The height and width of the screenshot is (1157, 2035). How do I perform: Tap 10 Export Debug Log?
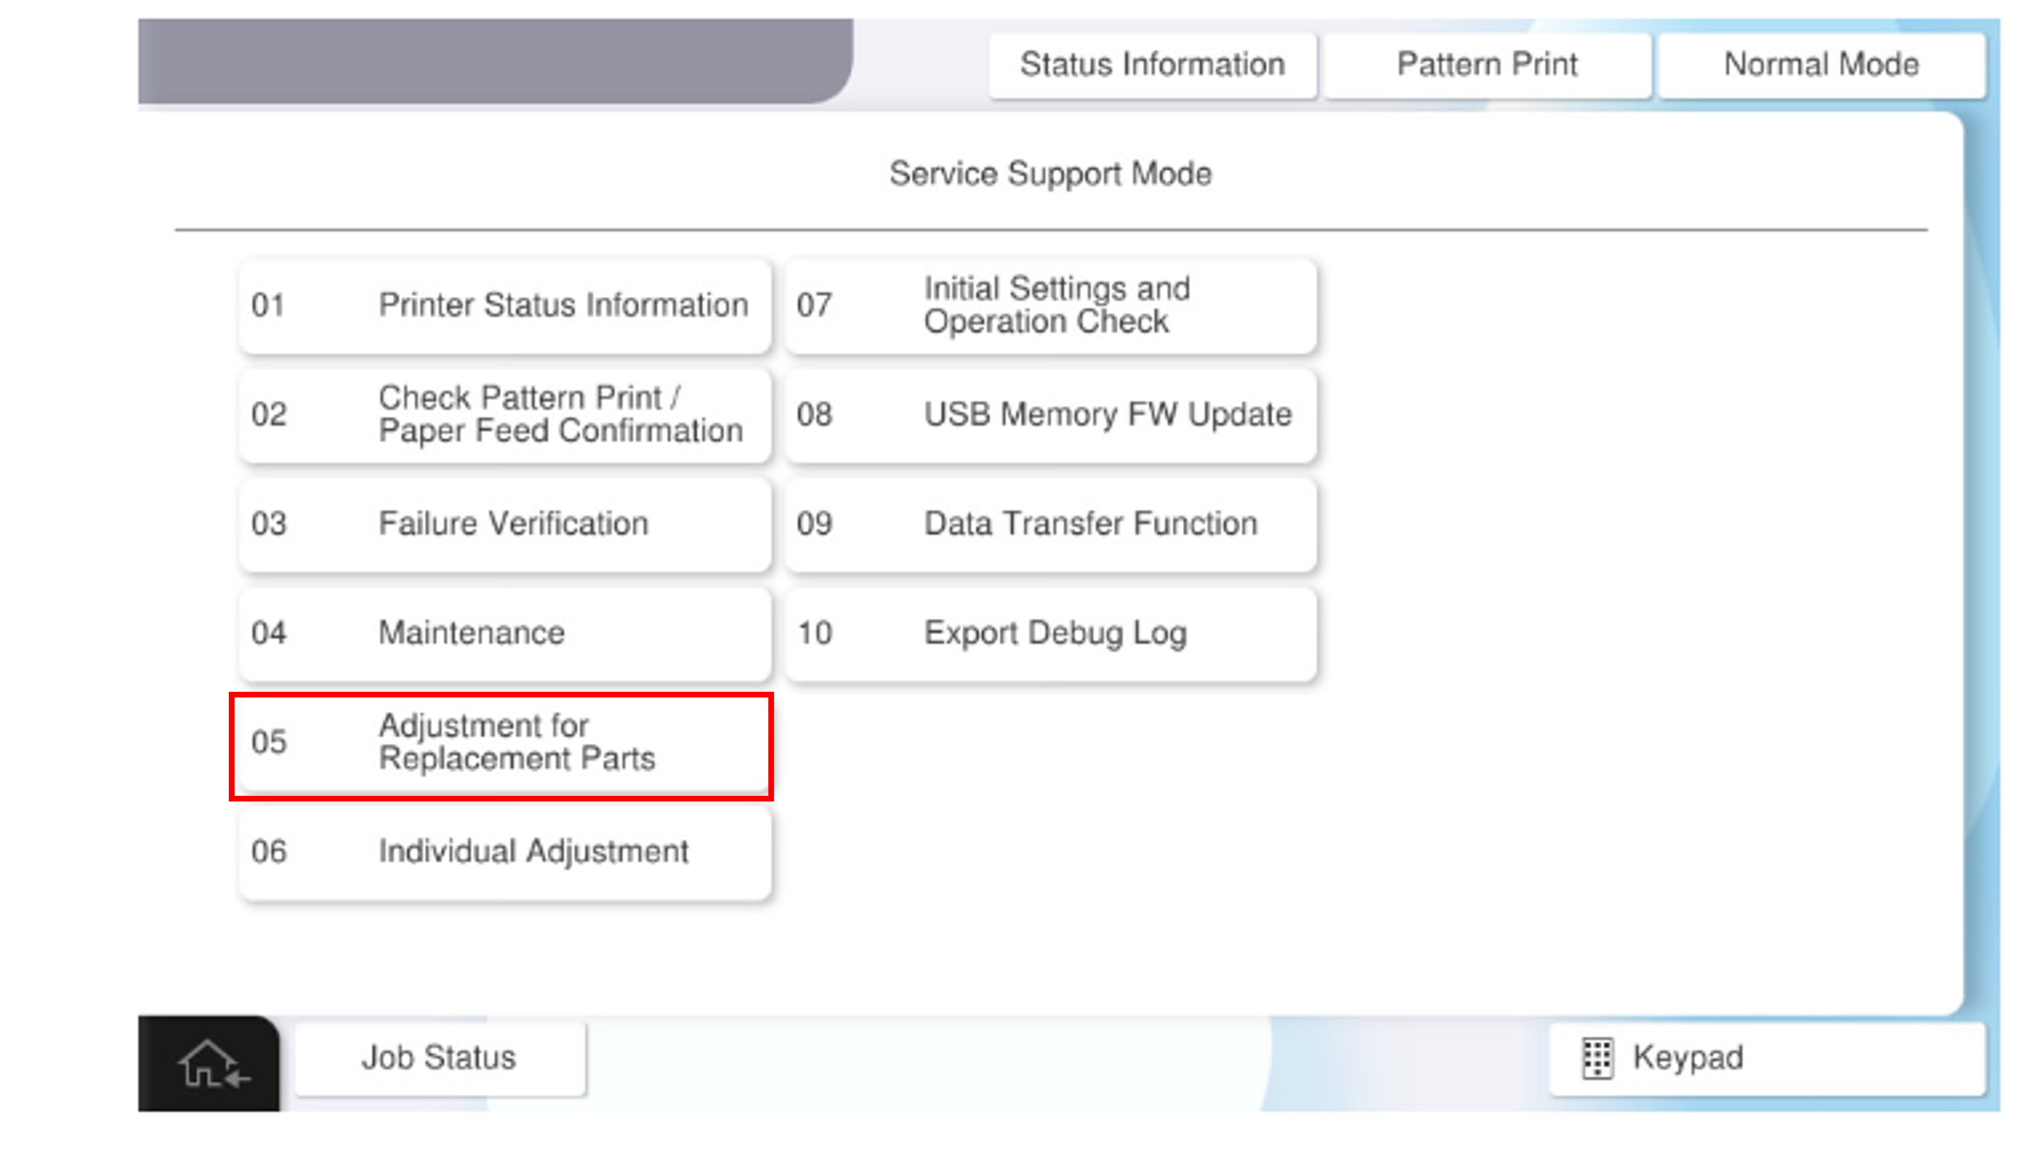(1050, 634)
